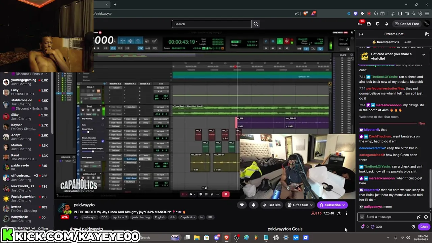Open the three-dot more options menu
432x243 pixels.
click(x=346, y=213)
